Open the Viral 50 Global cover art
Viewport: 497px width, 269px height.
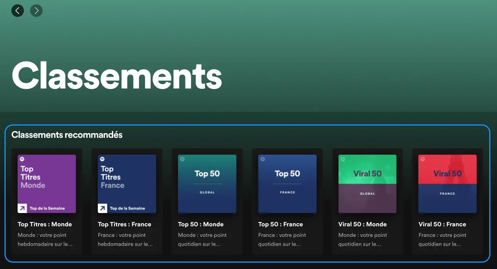367,184
